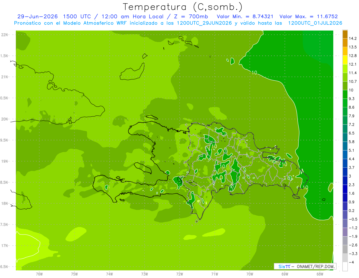Click the '21N' latitude axis label
This screenshot has width=359, height=278.
point(4,77)
